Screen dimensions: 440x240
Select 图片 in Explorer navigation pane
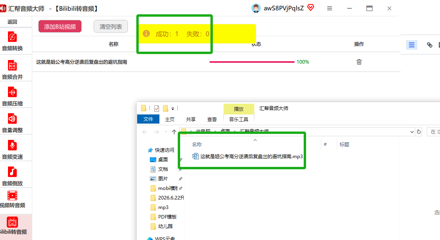tap(163, 179)
